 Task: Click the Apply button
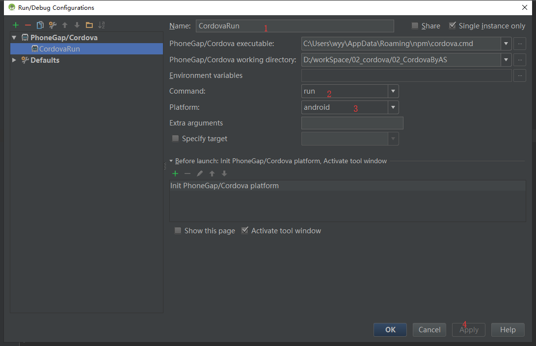click(x=469, y=330)
